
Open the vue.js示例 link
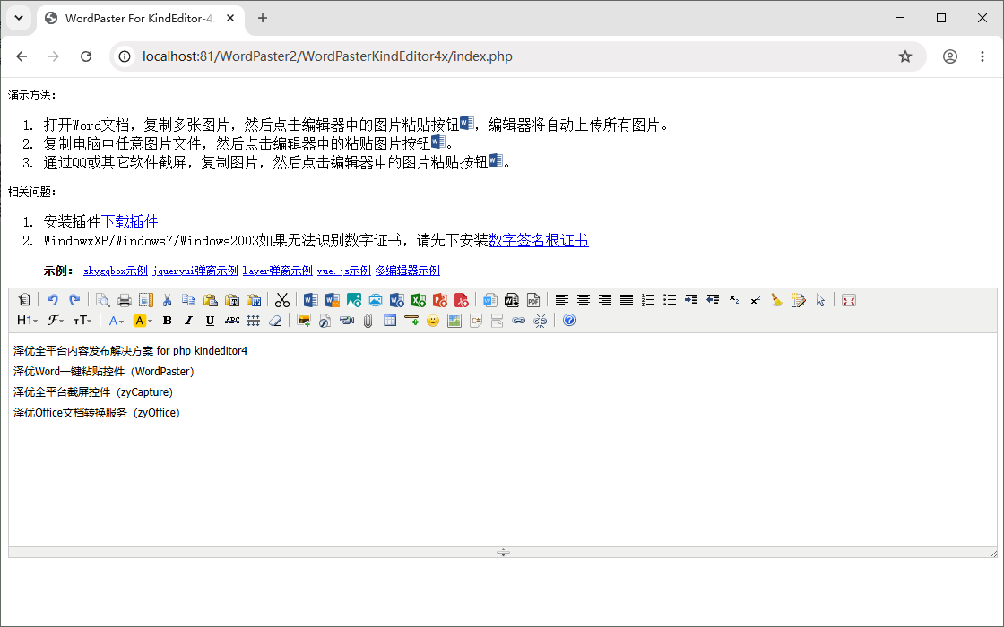tap(344, 271)
